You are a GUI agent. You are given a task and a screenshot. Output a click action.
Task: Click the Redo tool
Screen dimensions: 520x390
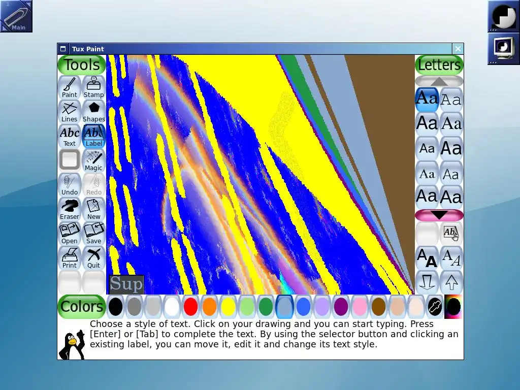coord(94,185)
